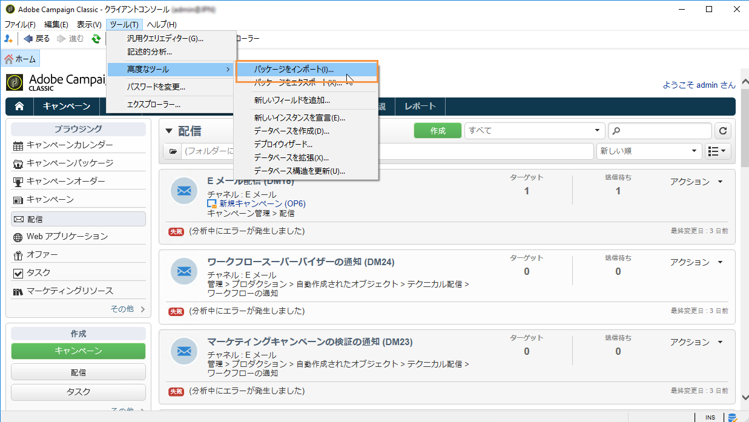The height and width of the screenshot is (422, 749).
Task: Expand the 高度なツール submenu
Action: click(x=171, y=70)
